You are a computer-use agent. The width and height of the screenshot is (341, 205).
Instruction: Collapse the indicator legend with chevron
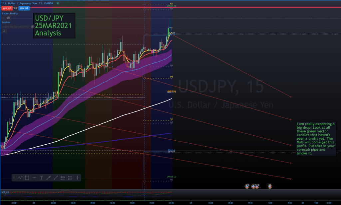click(4, 31)
